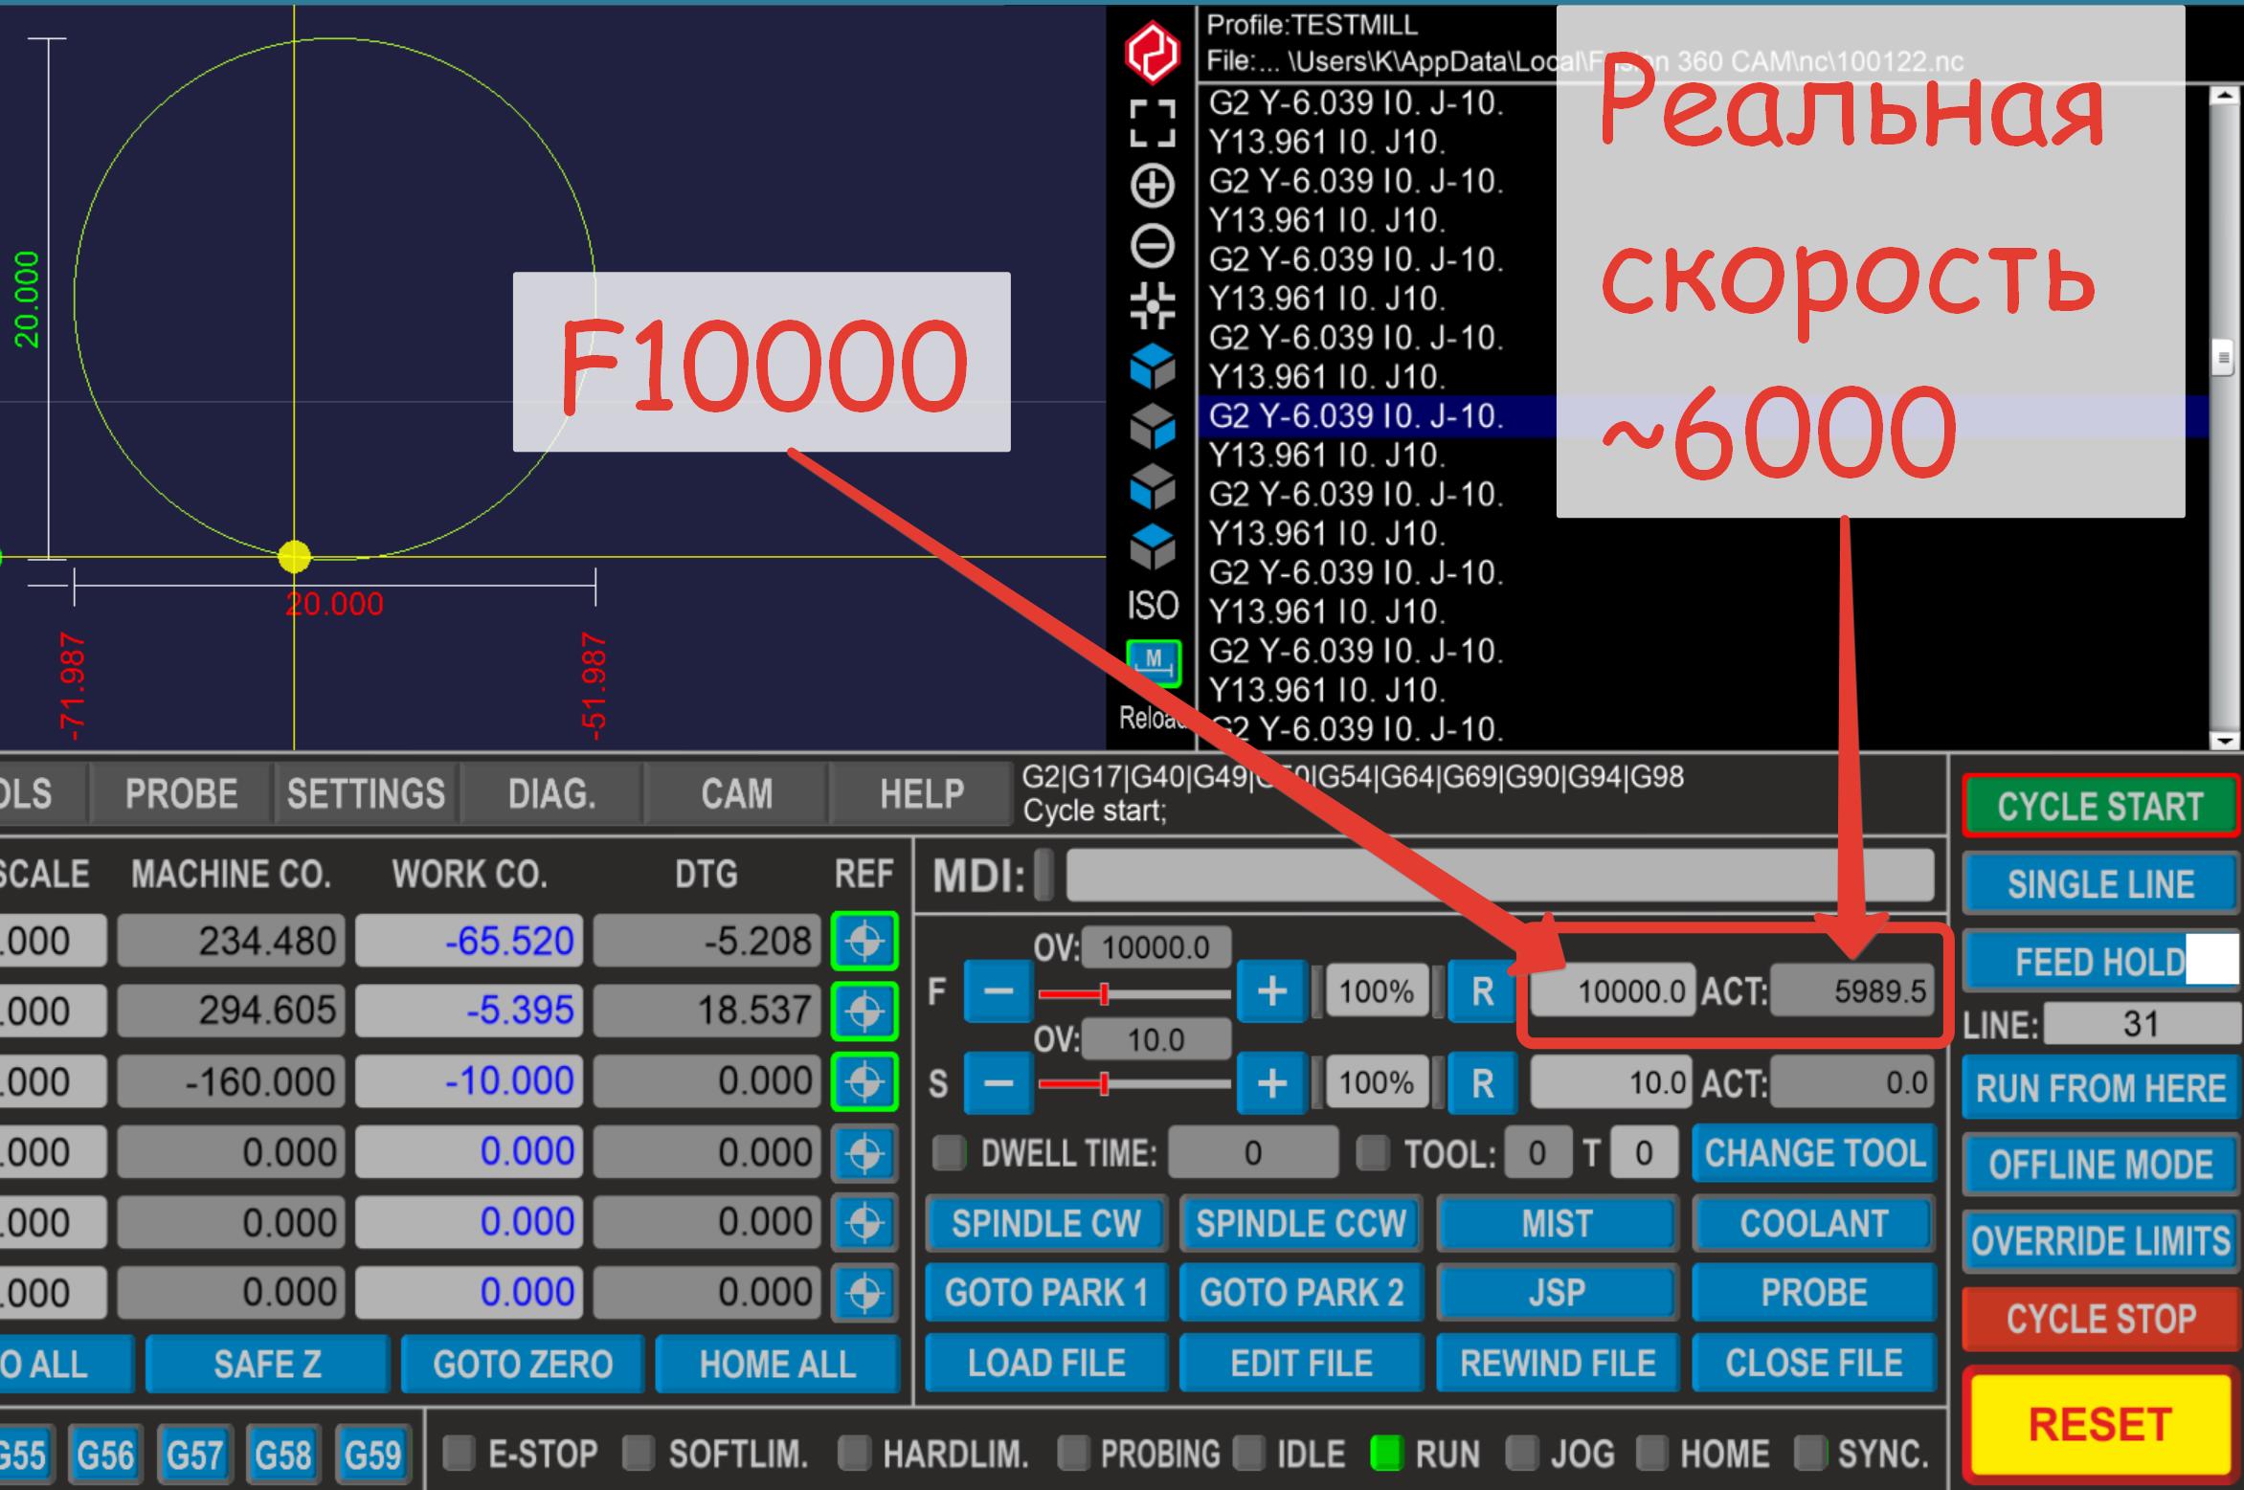
Task: Click the G-code list scroll down arrow
Action: (2223, 740)
